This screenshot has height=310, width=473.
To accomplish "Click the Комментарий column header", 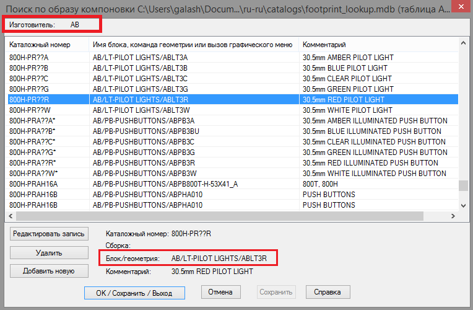I will (378, 45).
